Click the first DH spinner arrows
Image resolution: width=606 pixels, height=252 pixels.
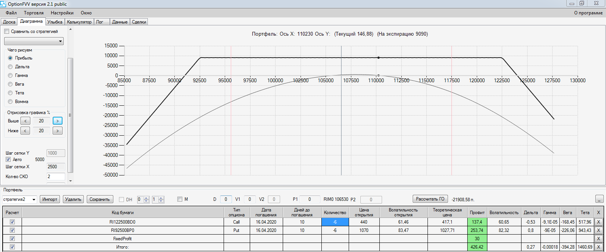coord(146,199)
